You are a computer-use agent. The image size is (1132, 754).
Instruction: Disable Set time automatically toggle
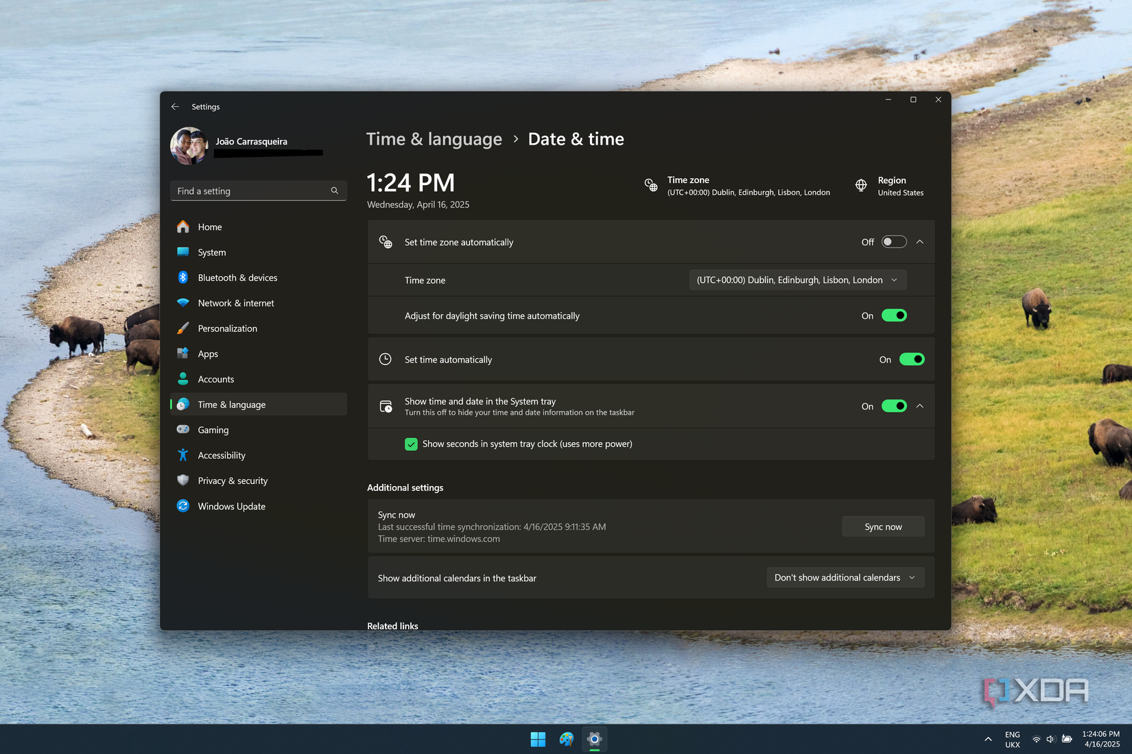tap(912, 359)
